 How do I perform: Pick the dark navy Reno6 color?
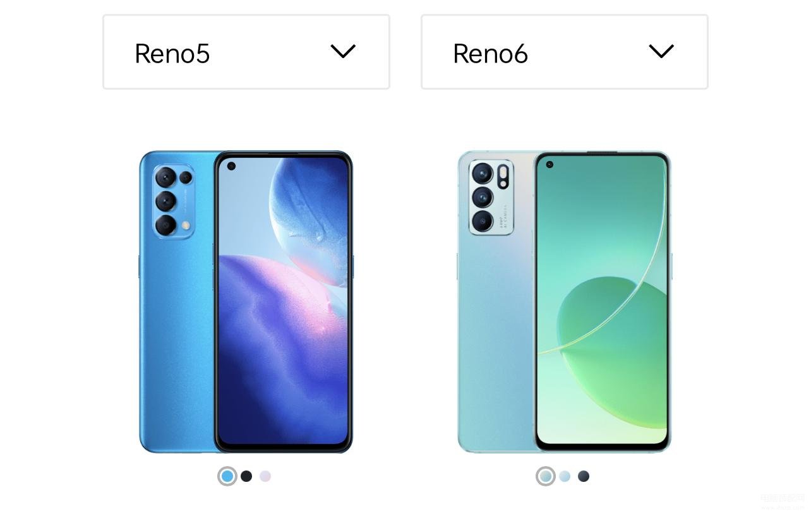click(x=584, y=476)
